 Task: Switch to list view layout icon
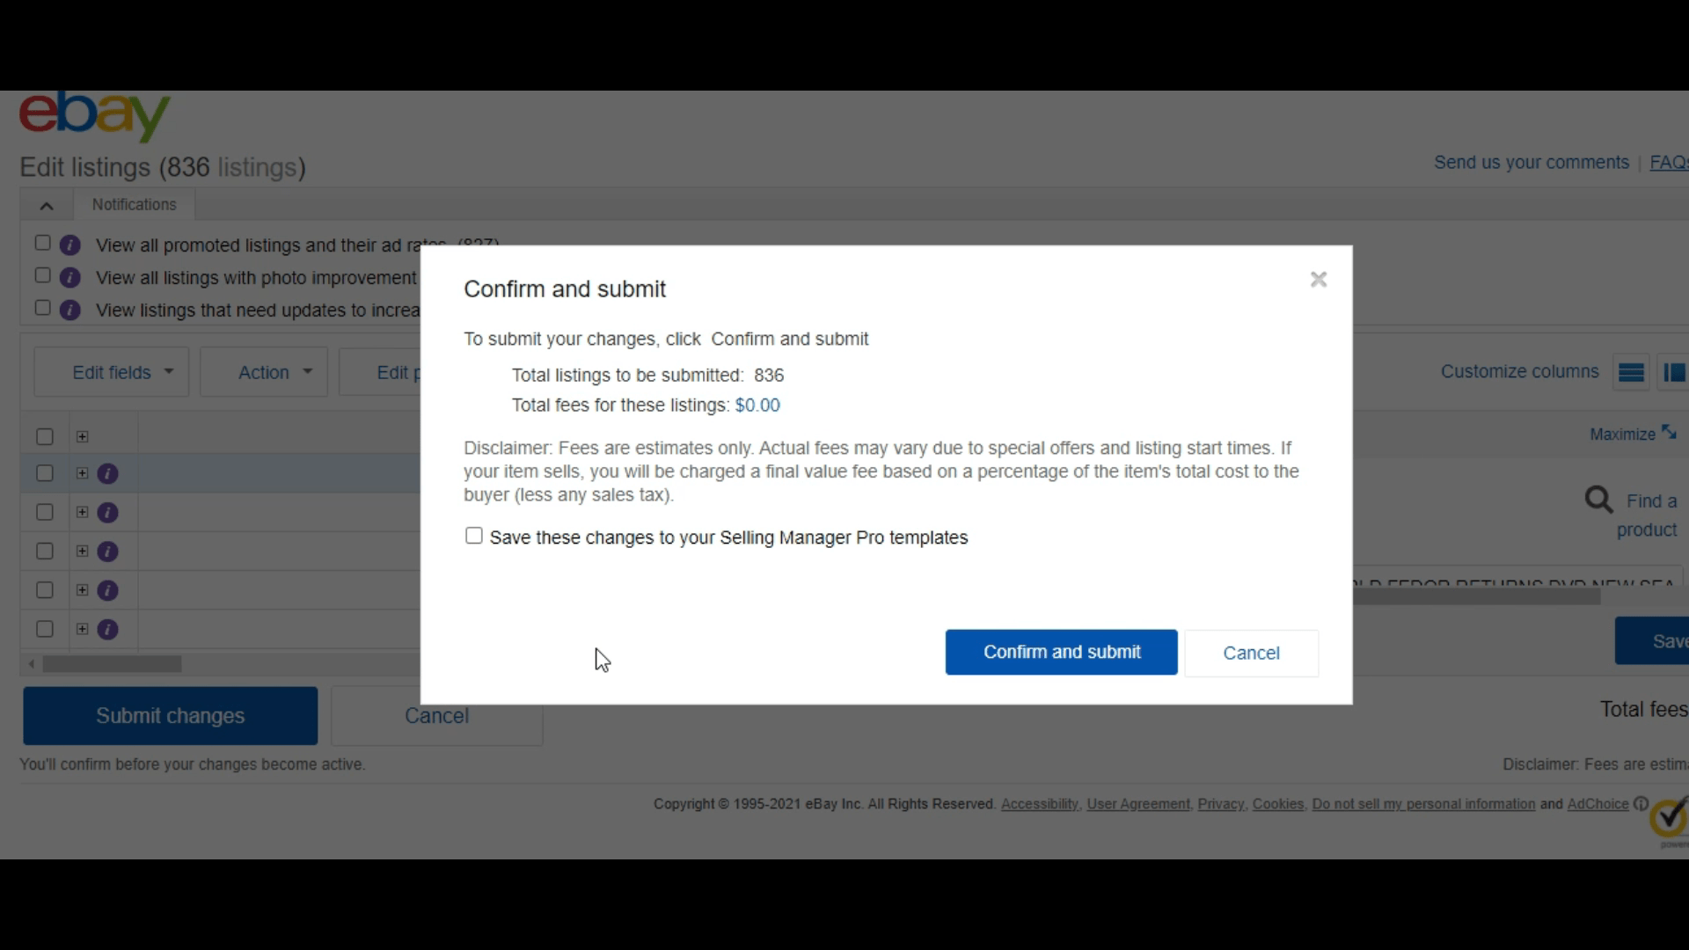1632,371
